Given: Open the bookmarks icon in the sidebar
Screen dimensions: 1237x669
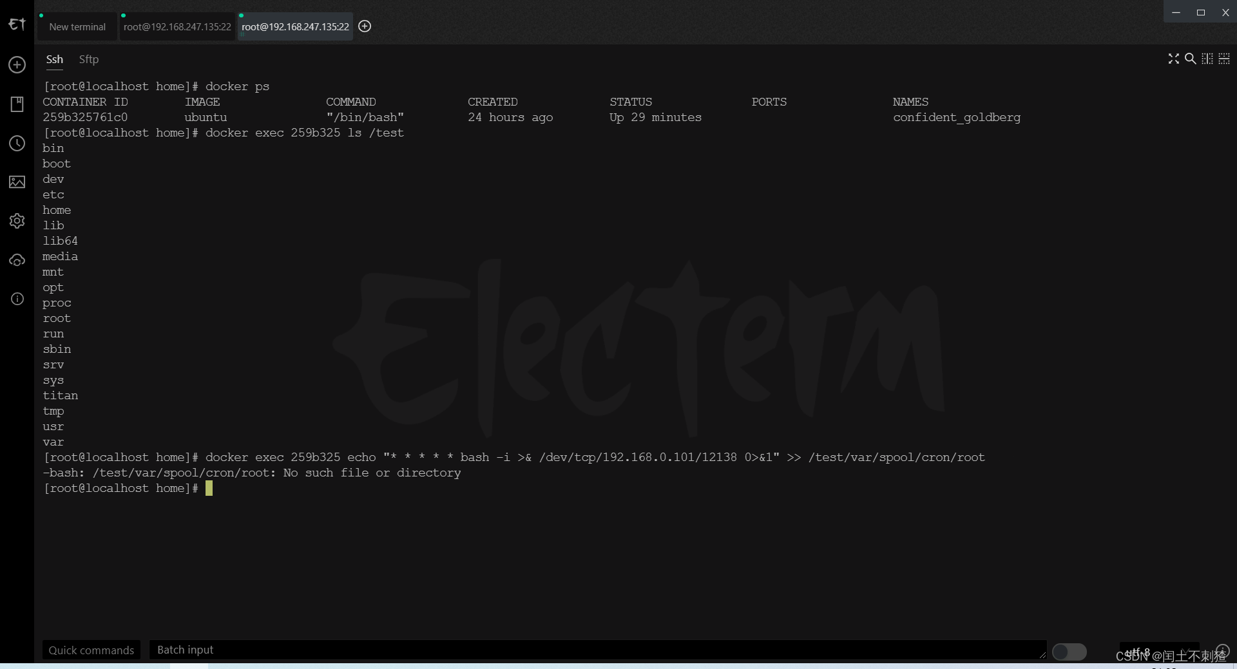Looking at the screenshot, I should click(17, 104).
